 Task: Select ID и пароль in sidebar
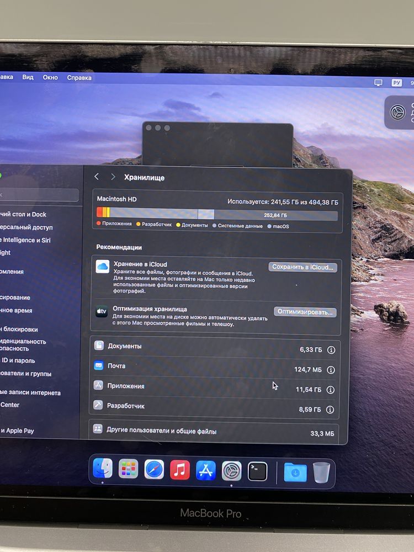tap(18, 360)
